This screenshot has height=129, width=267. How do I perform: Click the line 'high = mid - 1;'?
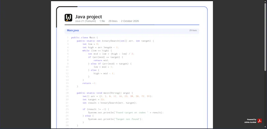(104, 73)
